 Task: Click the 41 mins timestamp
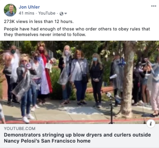(27, 13)
